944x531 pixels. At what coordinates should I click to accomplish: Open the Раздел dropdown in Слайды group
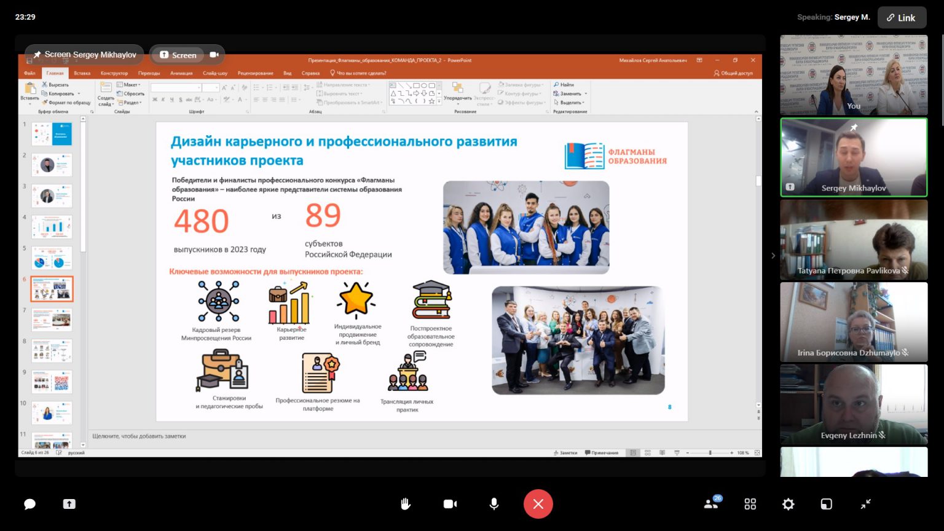131,103
